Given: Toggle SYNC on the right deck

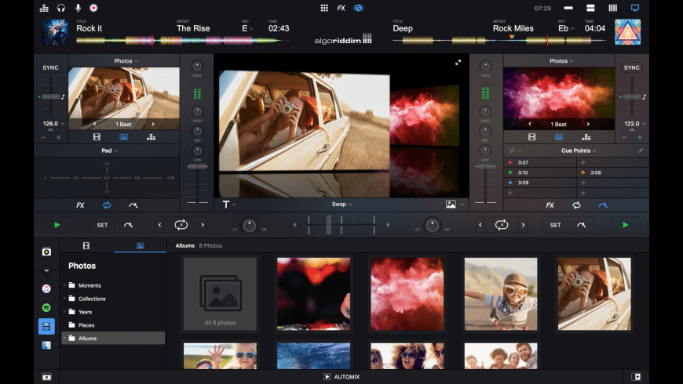Looking at the screenshot, I should pyautogui.click(x=631, y=68).
